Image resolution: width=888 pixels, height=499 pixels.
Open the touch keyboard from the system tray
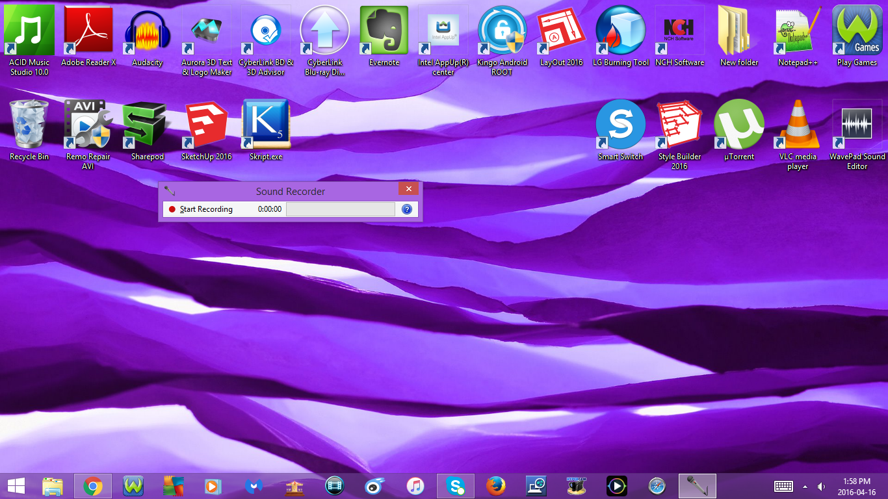(x=783, y=486)
